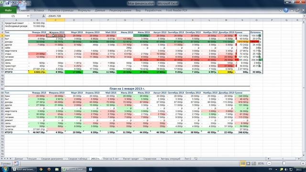Click the zoom out minus icon
This screenshot has height=172, width=306.
pyautogui.click(x=269, y=163)
